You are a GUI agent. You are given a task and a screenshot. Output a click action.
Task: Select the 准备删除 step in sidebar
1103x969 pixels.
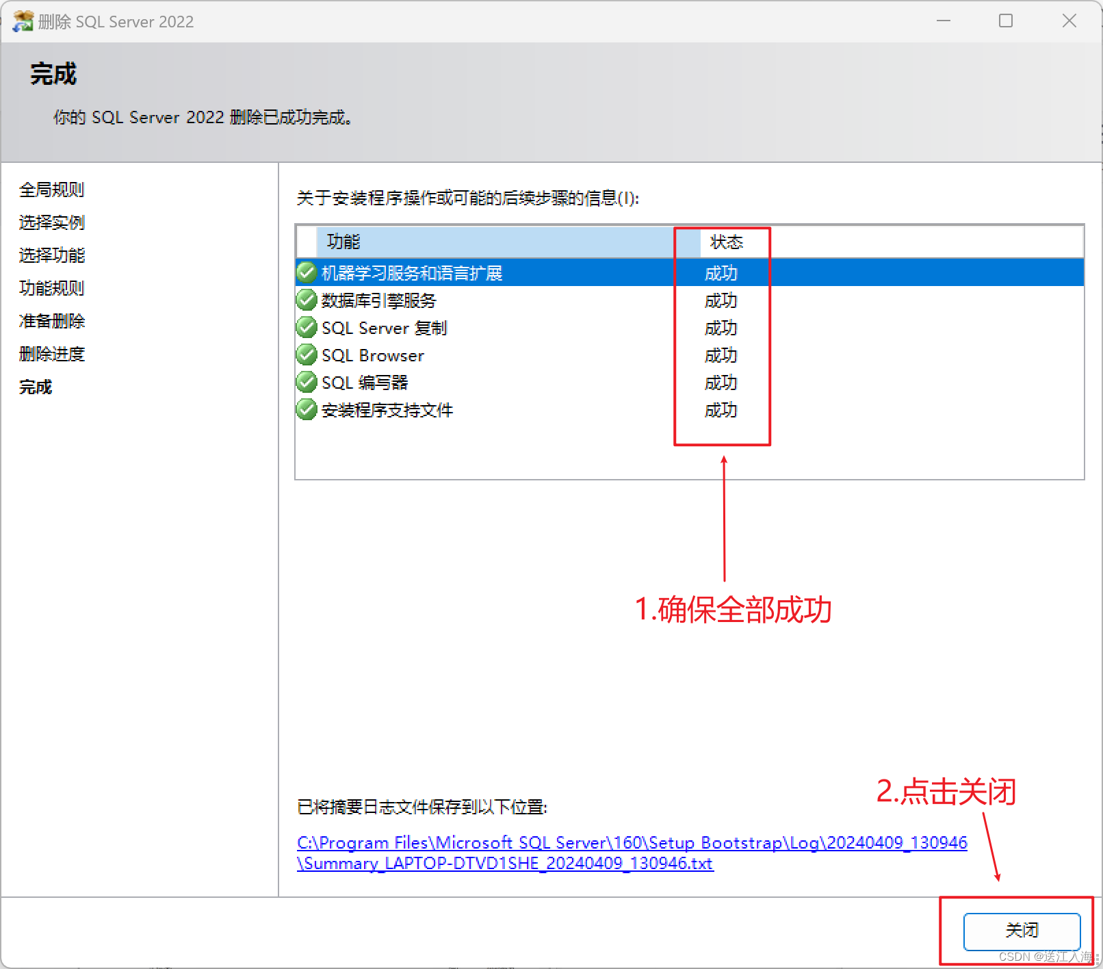point(52,321)
